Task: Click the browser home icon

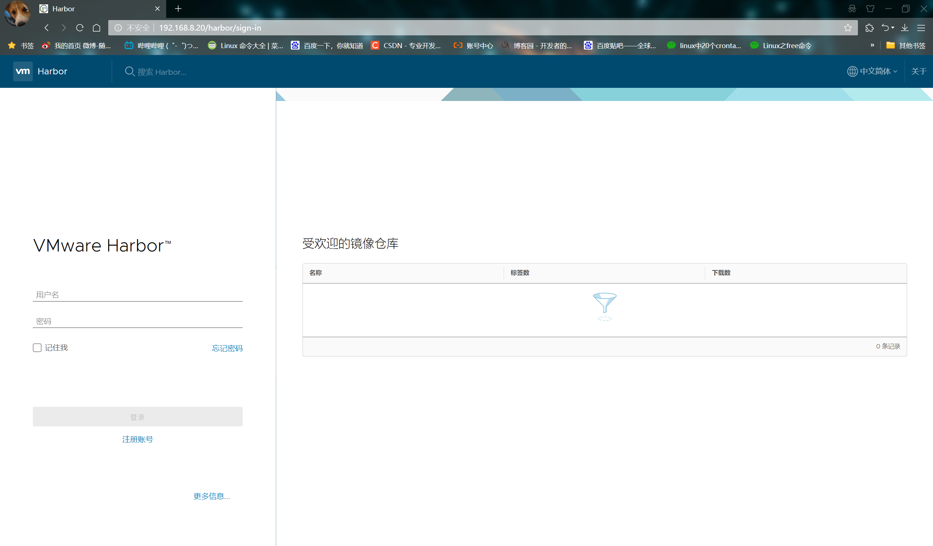Action: click(x=97, y=28)
